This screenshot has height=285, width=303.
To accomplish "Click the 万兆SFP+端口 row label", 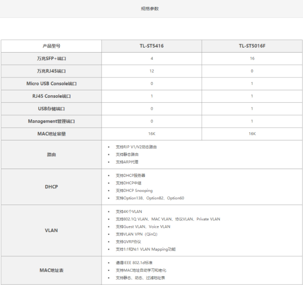I will click(51, 58).
